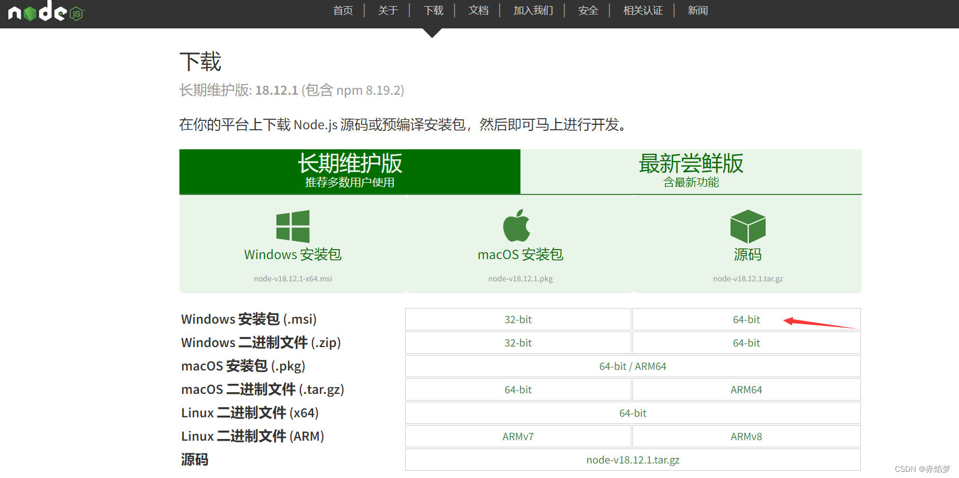Open the 加入我们 menu item

pyautogui.click(x=533, y=11)
